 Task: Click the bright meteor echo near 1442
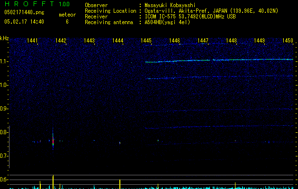[x=53, y=140]
